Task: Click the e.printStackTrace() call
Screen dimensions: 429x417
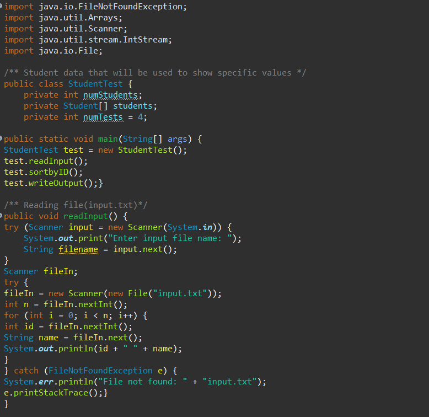Action: point(53,393)
